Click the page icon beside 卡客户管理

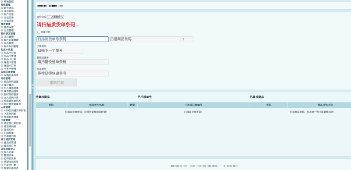coord(2,69)
